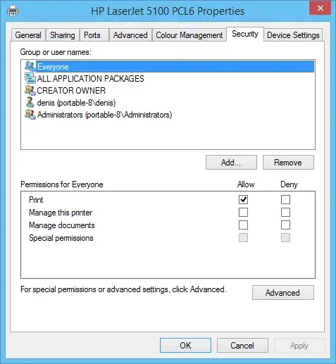Click Deny box for Special permissions
Viewport: 336px width, 364px height.
coord(285,238)
